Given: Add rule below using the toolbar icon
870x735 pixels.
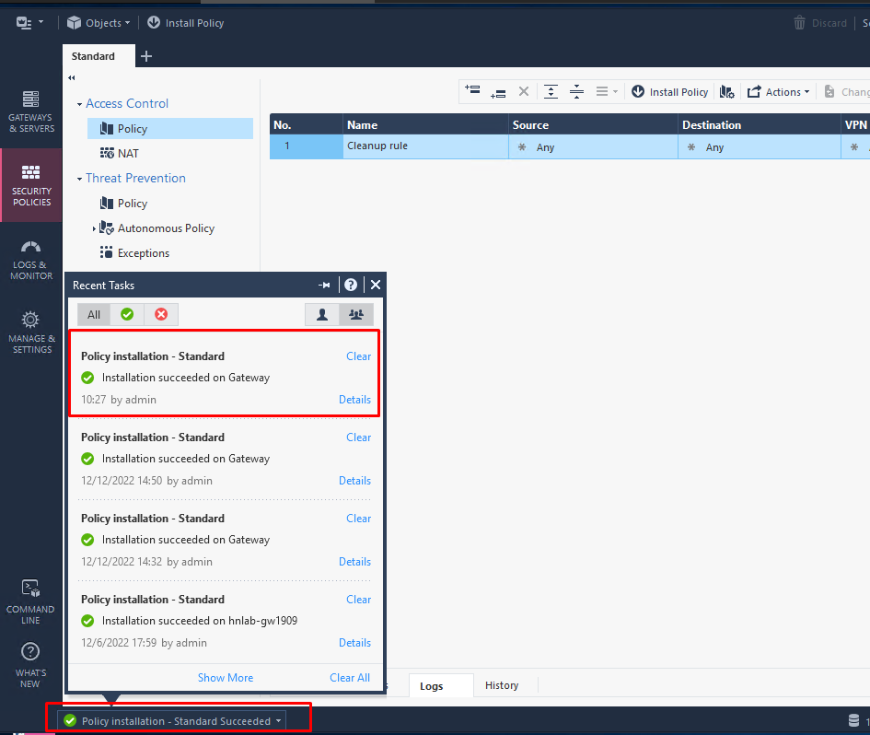Looking at the screenshot, I should [x=498, y=91].
